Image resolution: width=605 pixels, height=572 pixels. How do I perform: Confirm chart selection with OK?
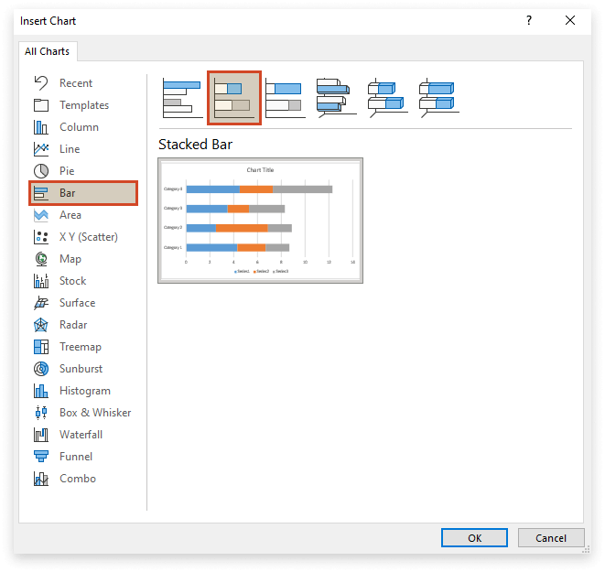coord(474,537)
